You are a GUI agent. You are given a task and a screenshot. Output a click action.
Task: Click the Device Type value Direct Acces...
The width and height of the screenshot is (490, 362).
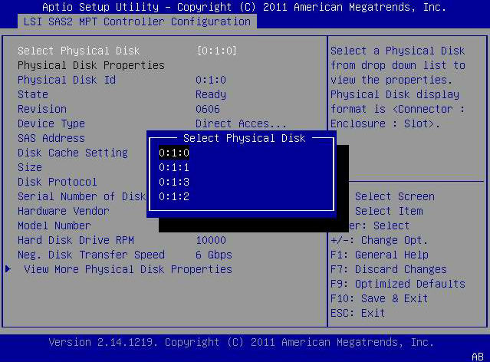241,123
